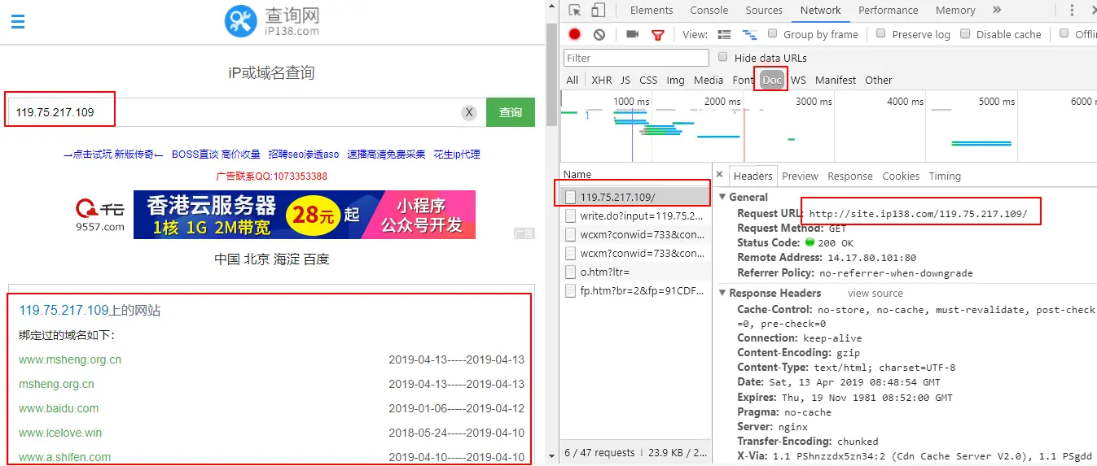This screenshot has width=1097, height=466.
Task: Switch to the Sources tab
Action: pyautogui.click(x=764, y=11)
